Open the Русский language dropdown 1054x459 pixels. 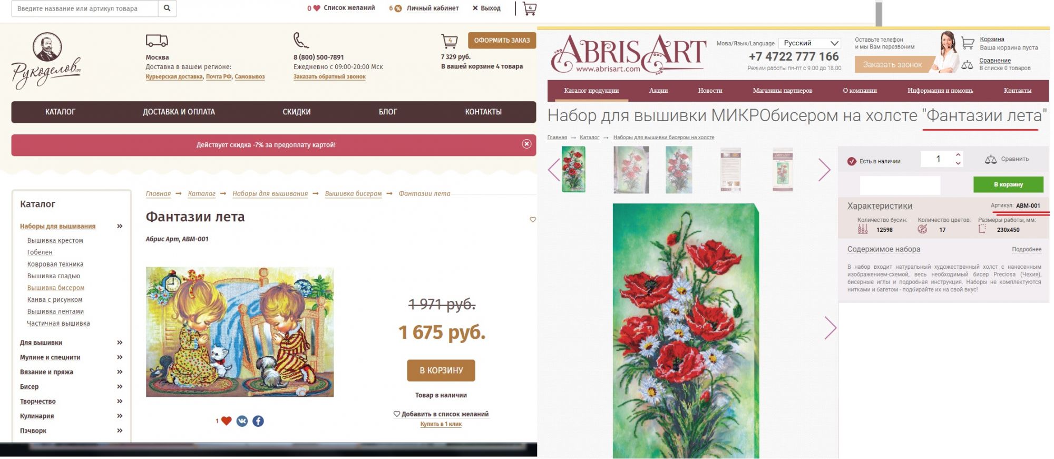click(x=811, y=43)
